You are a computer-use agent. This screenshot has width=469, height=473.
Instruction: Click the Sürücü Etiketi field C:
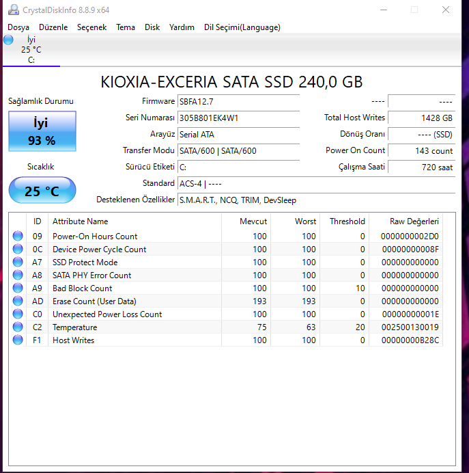coord(238,167)
